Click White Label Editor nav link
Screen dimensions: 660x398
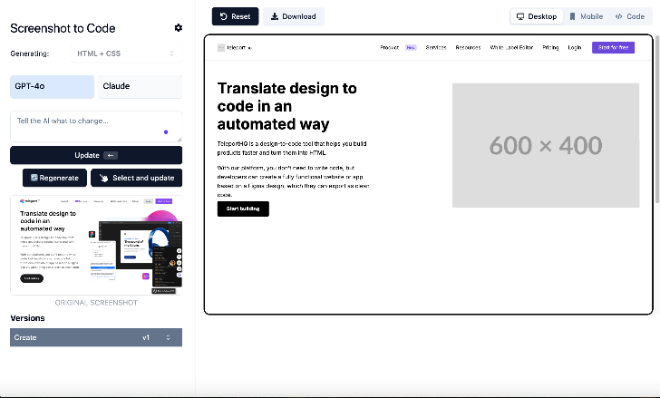[511, 47]
